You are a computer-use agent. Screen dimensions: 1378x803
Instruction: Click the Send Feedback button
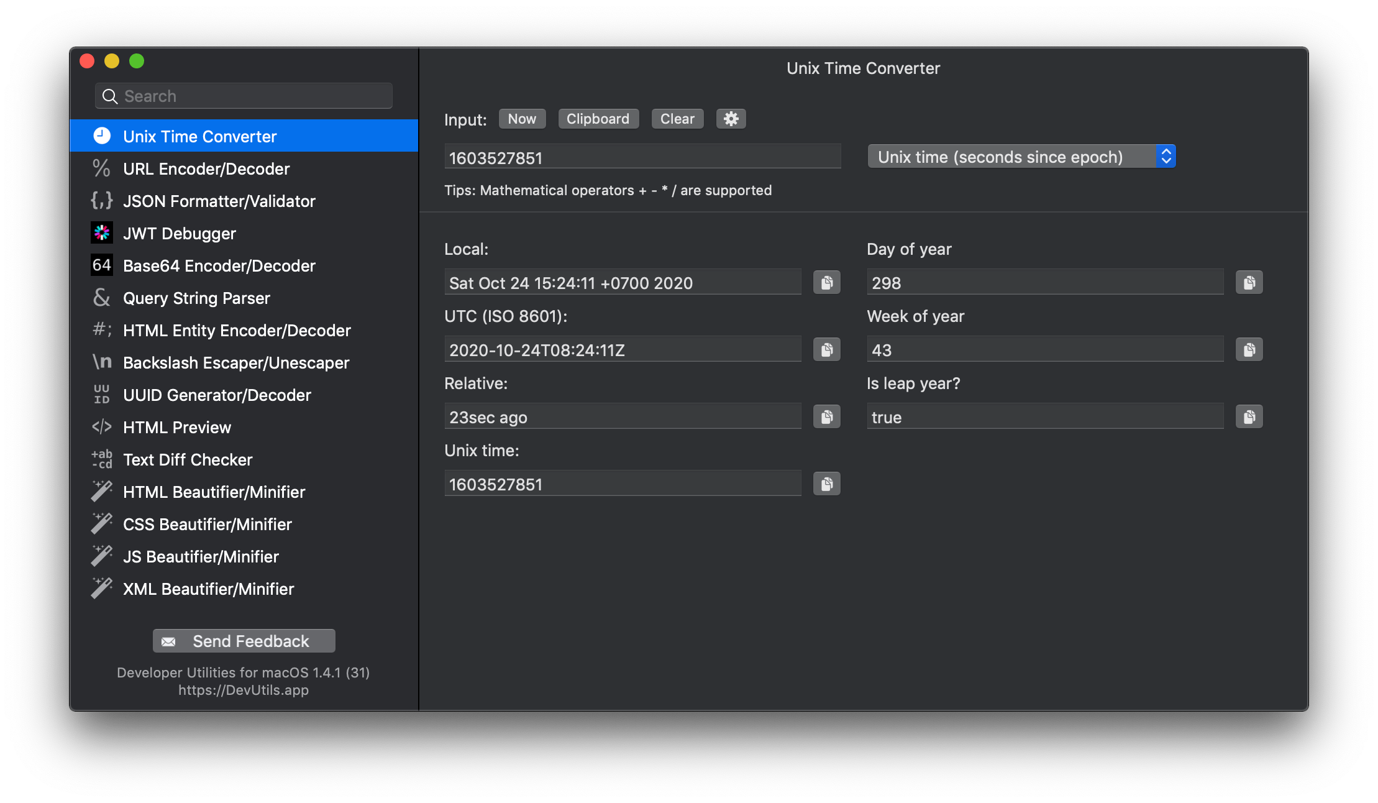pos(243,641)
